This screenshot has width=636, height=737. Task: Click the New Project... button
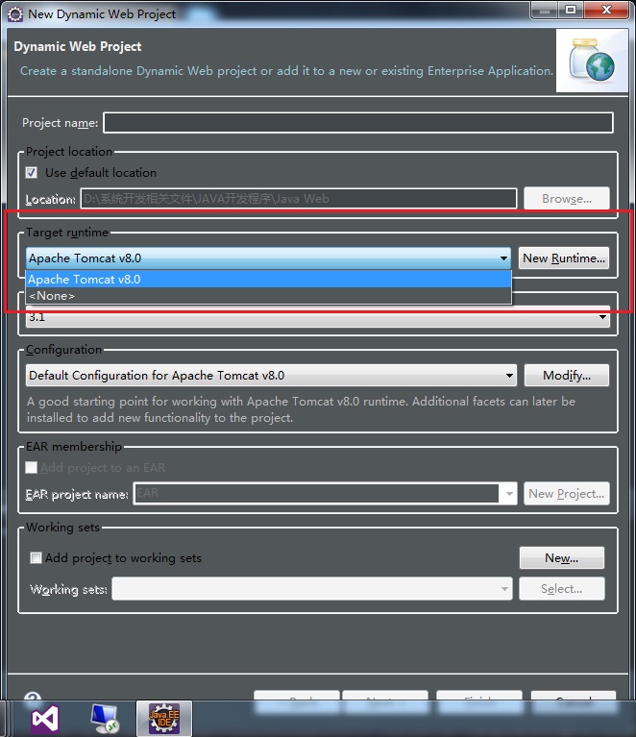pos(567,494)
